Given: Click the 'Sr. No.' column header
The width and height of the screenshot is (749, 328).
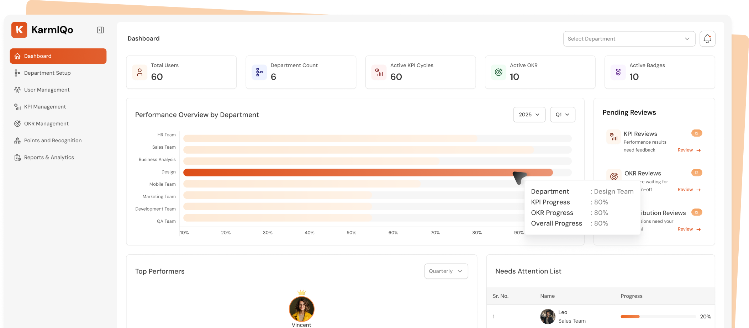Looking at the screenshot, I should pyautogui.click(x=501, y=296).
